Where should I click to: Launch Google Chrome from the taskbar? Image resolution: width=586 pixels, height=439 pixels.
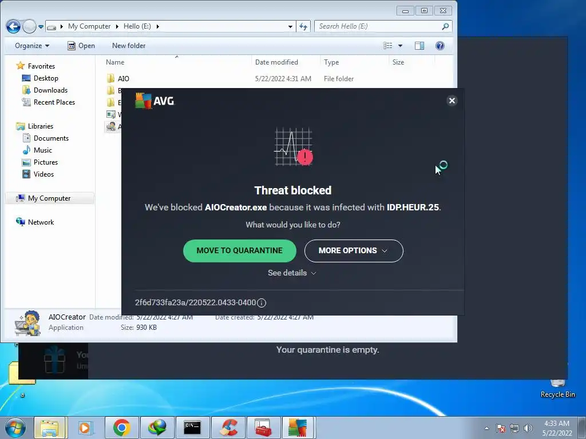pos(121,428)
